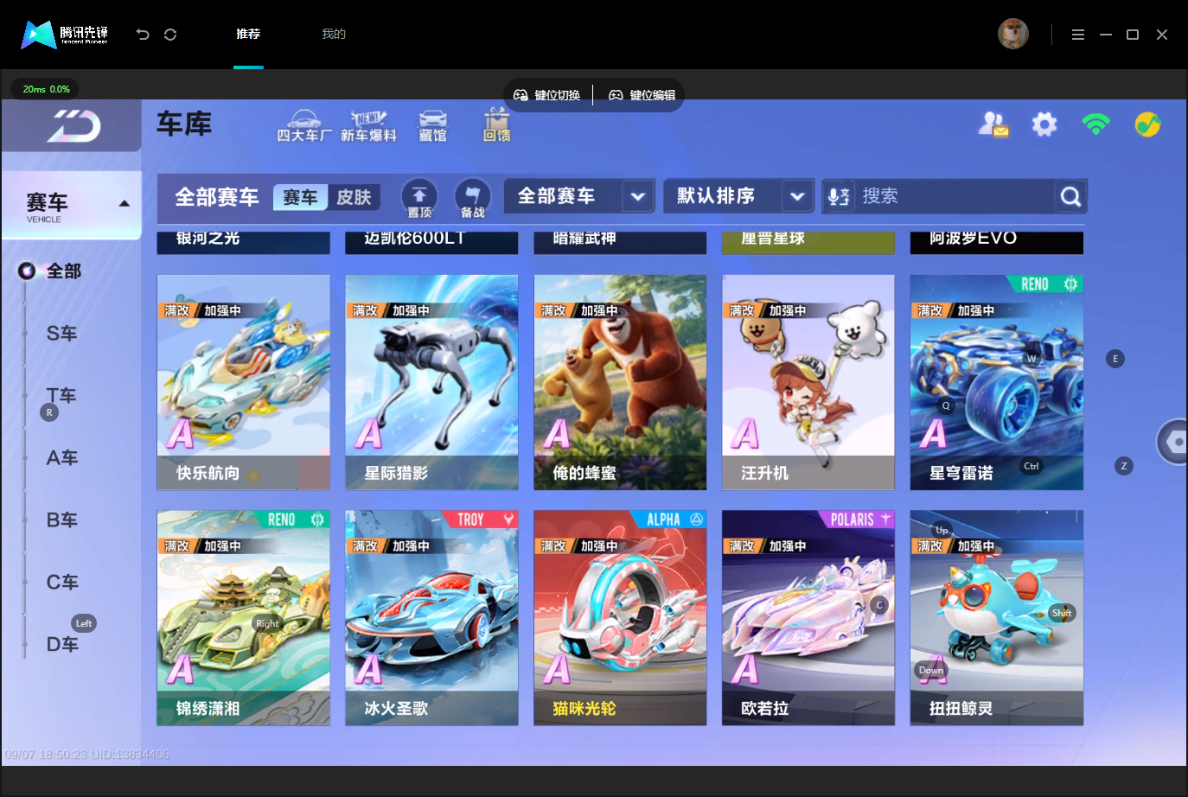
Task: Open the friends mail icon
Action: tap(993, 124)
